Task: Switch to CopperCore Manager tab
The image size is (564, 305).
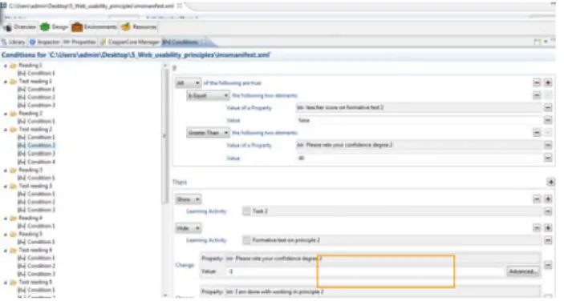Action: coord(130,42)
